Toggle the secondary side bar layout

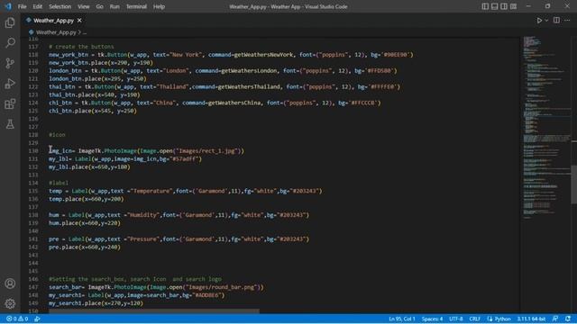[x=504, y=6]
